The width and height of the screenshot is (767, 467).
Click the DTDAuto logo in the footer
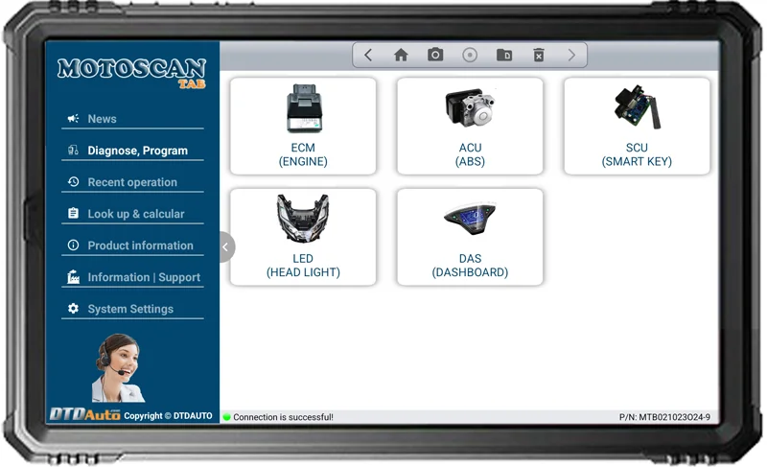click(x=84, y=414)
